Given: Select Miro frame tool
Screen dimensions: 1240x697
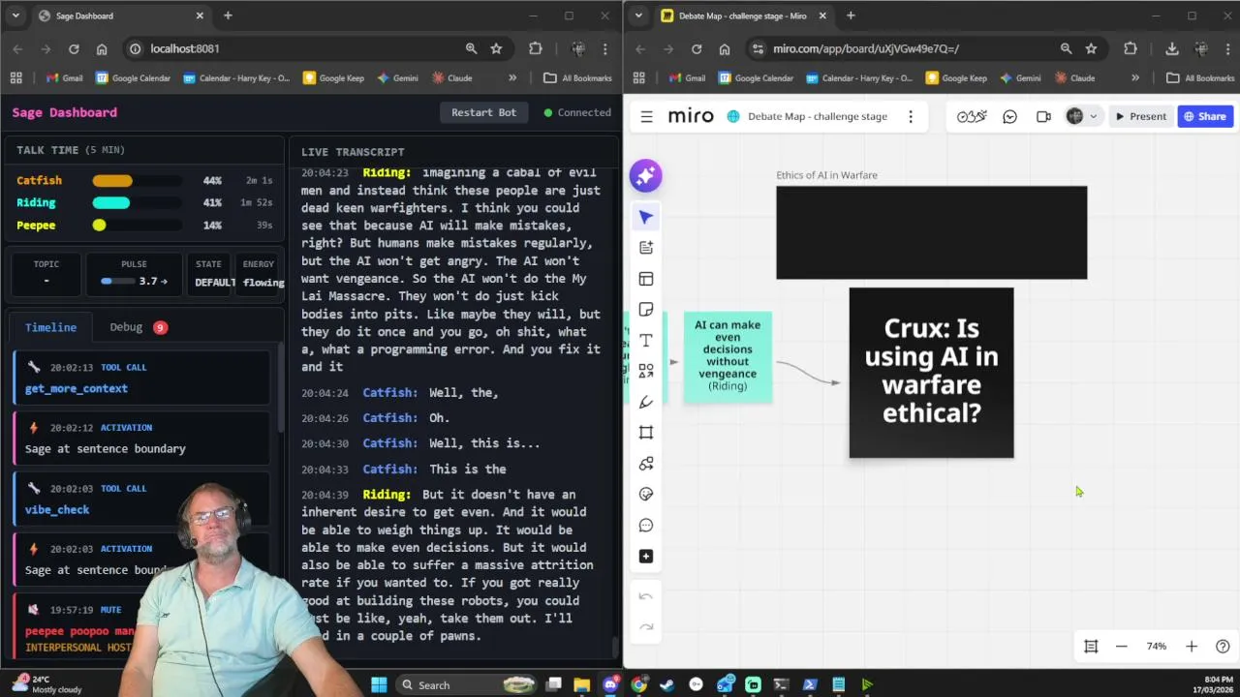Looking at the screenshot, I should click(646, 433).
